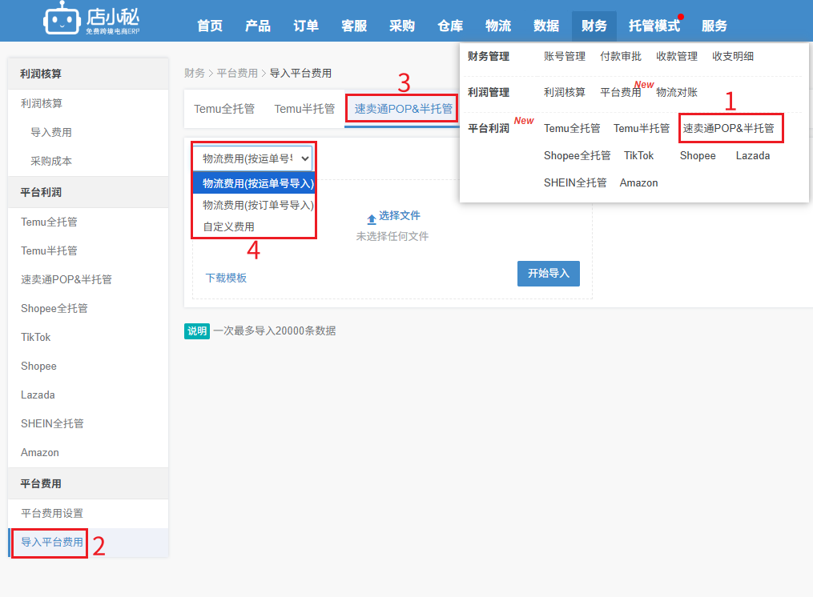The height and width of the screenshot is (597, 813).
Task: Click the 开始导入 button
Action: tap(549, 274)
